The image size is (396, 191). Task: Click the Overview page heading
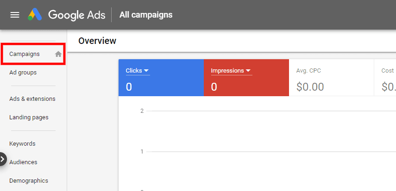point(97,41)
